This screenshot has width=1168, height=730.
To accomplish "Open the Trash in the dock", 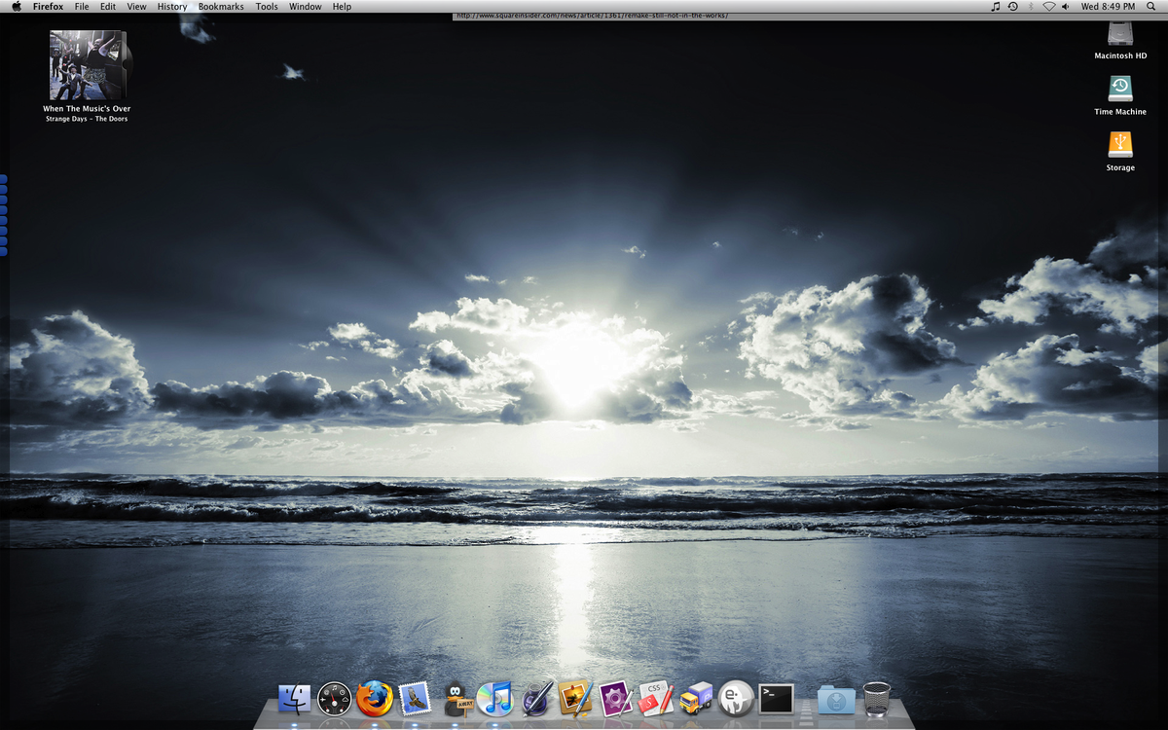I will pyautogui.click(x=877, y=698).
